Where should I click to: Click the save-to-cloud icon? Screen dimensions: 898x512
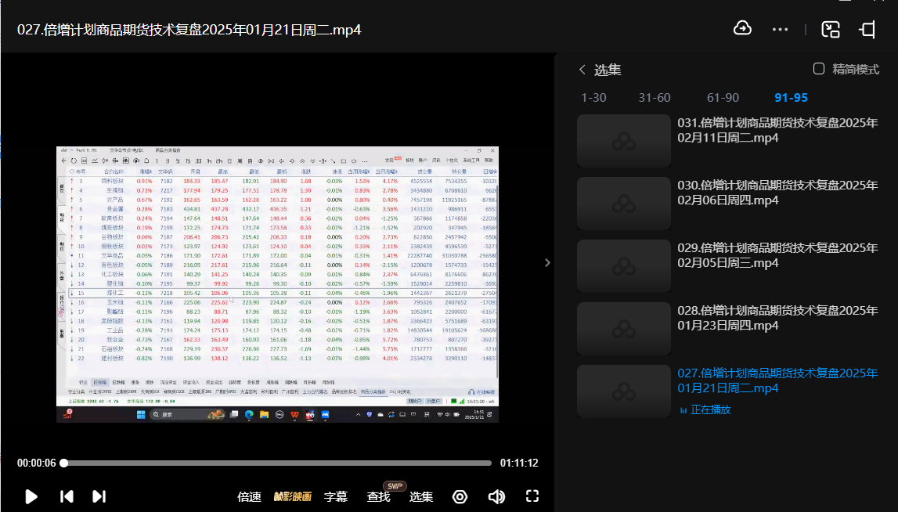[x=742, y=29]
